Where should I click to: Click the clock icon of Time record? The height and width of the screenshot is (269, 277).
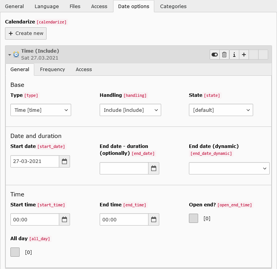point(16,55)
